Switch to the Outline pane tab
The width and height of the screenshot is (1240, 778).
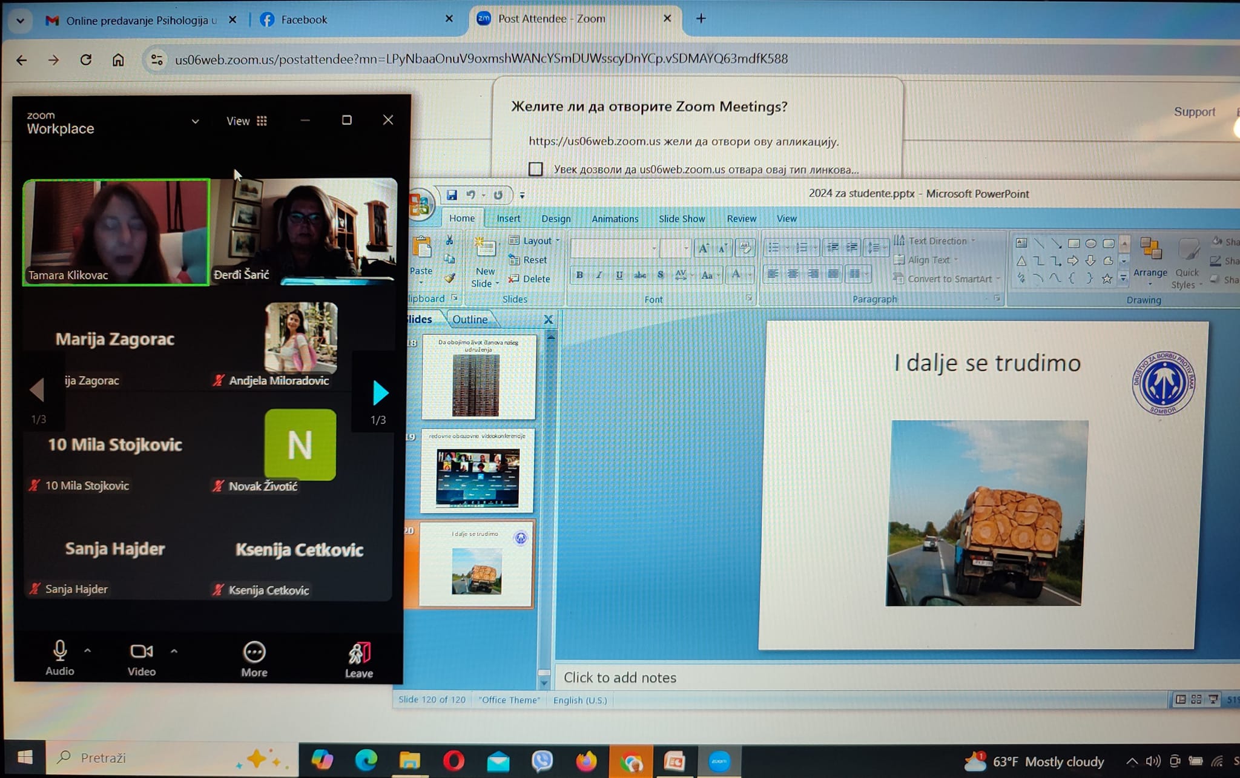(x=469, y=319)
